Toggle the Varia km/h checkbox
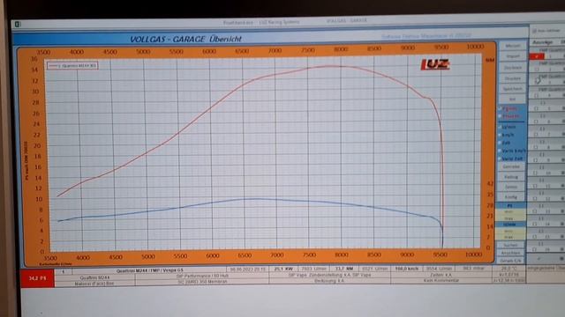 [x=501, y=151]
